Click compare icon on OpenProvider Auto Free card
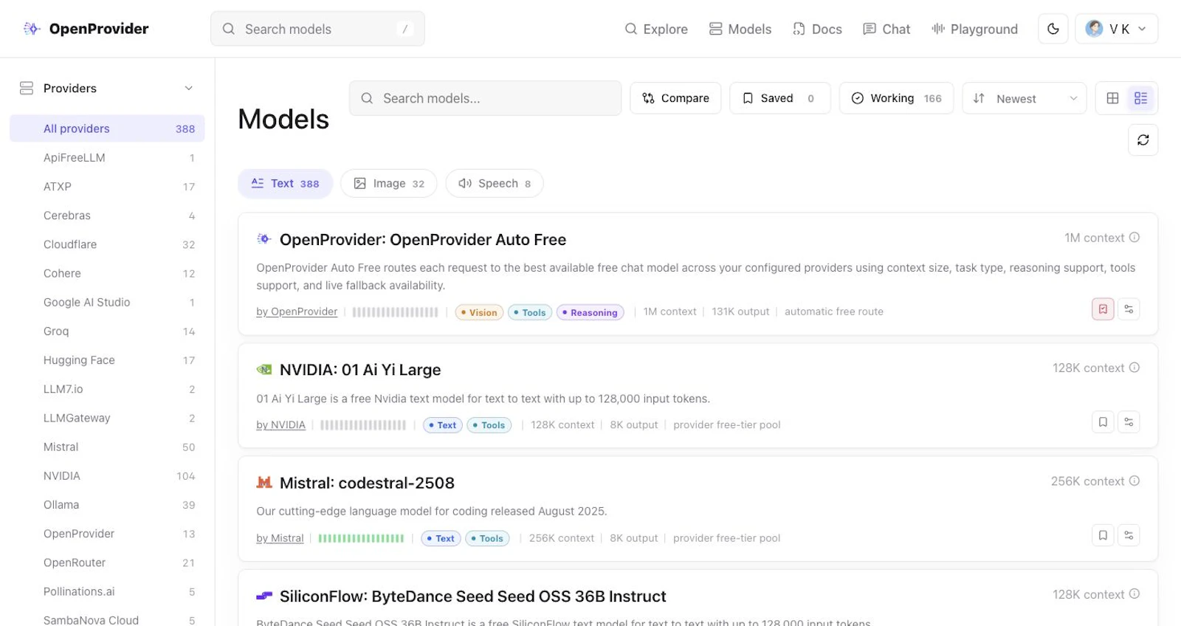The image size is (1181, 626). [x=1129, y=309]
